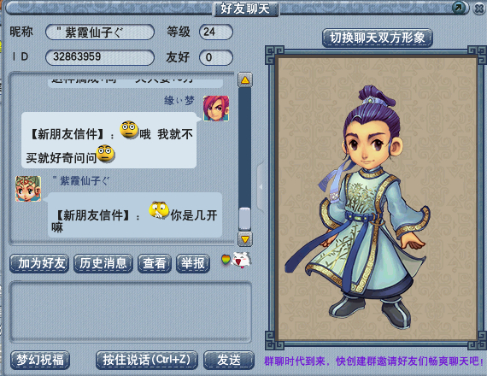Click the 查看 button
The height and width of the screenshot is (376, 487).
pos(155,263)
